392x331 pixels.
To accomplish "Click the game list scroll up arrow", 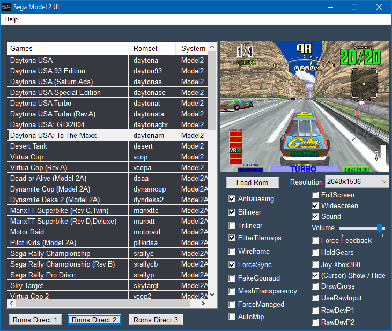I will coord(212,47).
